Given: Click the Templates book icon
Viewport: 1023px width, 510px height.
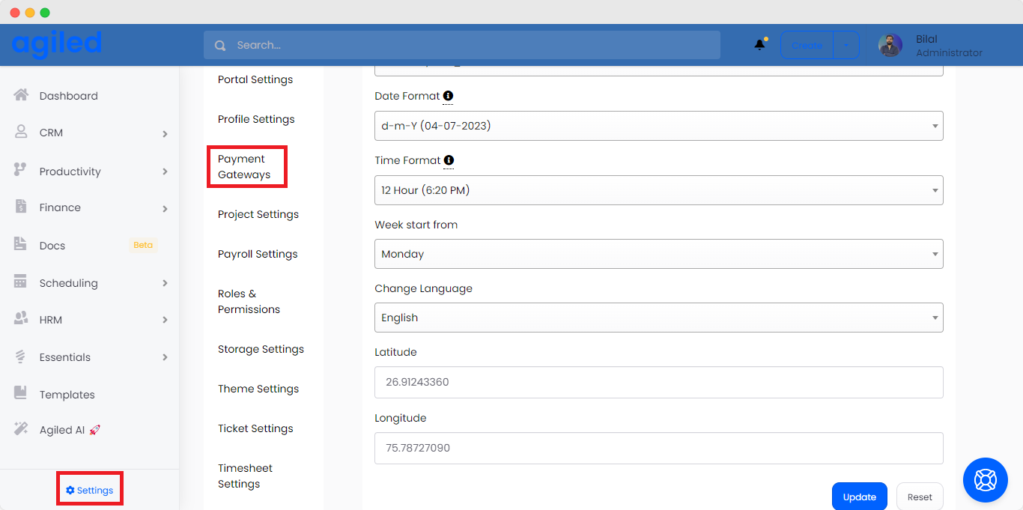Looking at the screenshot, I should point(21,393).
